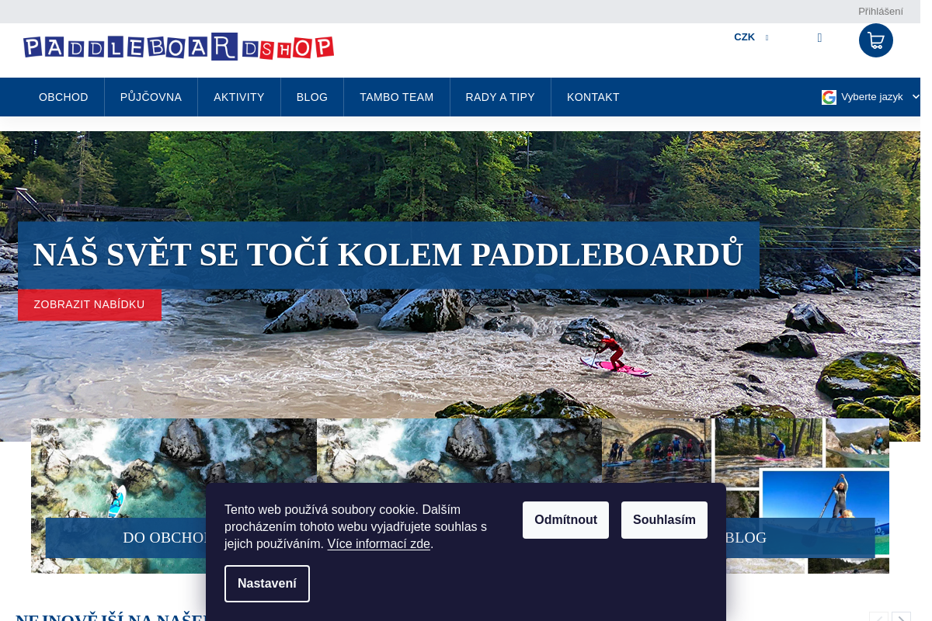
Task: Go to the KONTAKT page
Action: [x=593, y=97]
